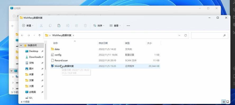The height and width of the screenshot is (105, 235).
Task: Open 大图 folder in quick access
Action: pos(31,86)
